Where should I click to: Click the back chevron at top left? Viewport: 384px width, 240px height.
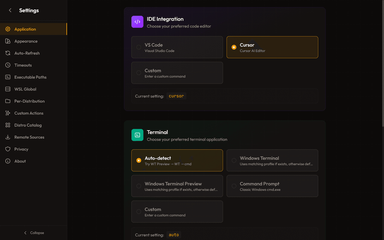pos(10,10)
